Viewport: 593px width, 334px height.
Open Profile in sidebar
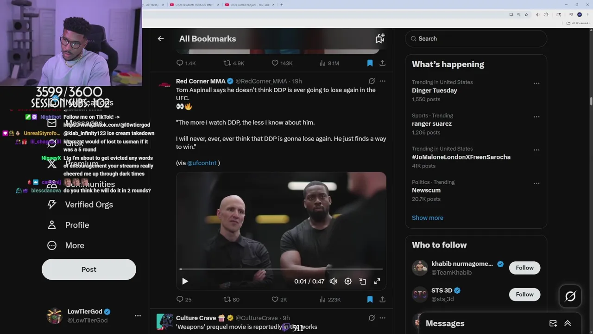[68, 225]
